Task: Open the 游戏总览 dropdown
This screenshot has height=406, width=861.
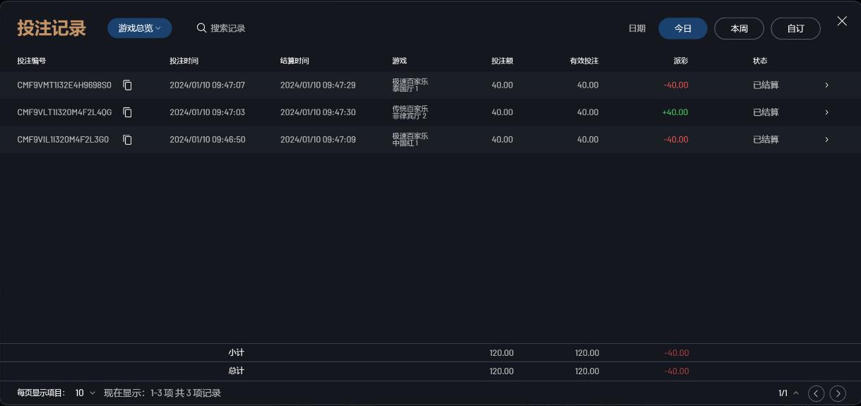Action: pos(140,28)
